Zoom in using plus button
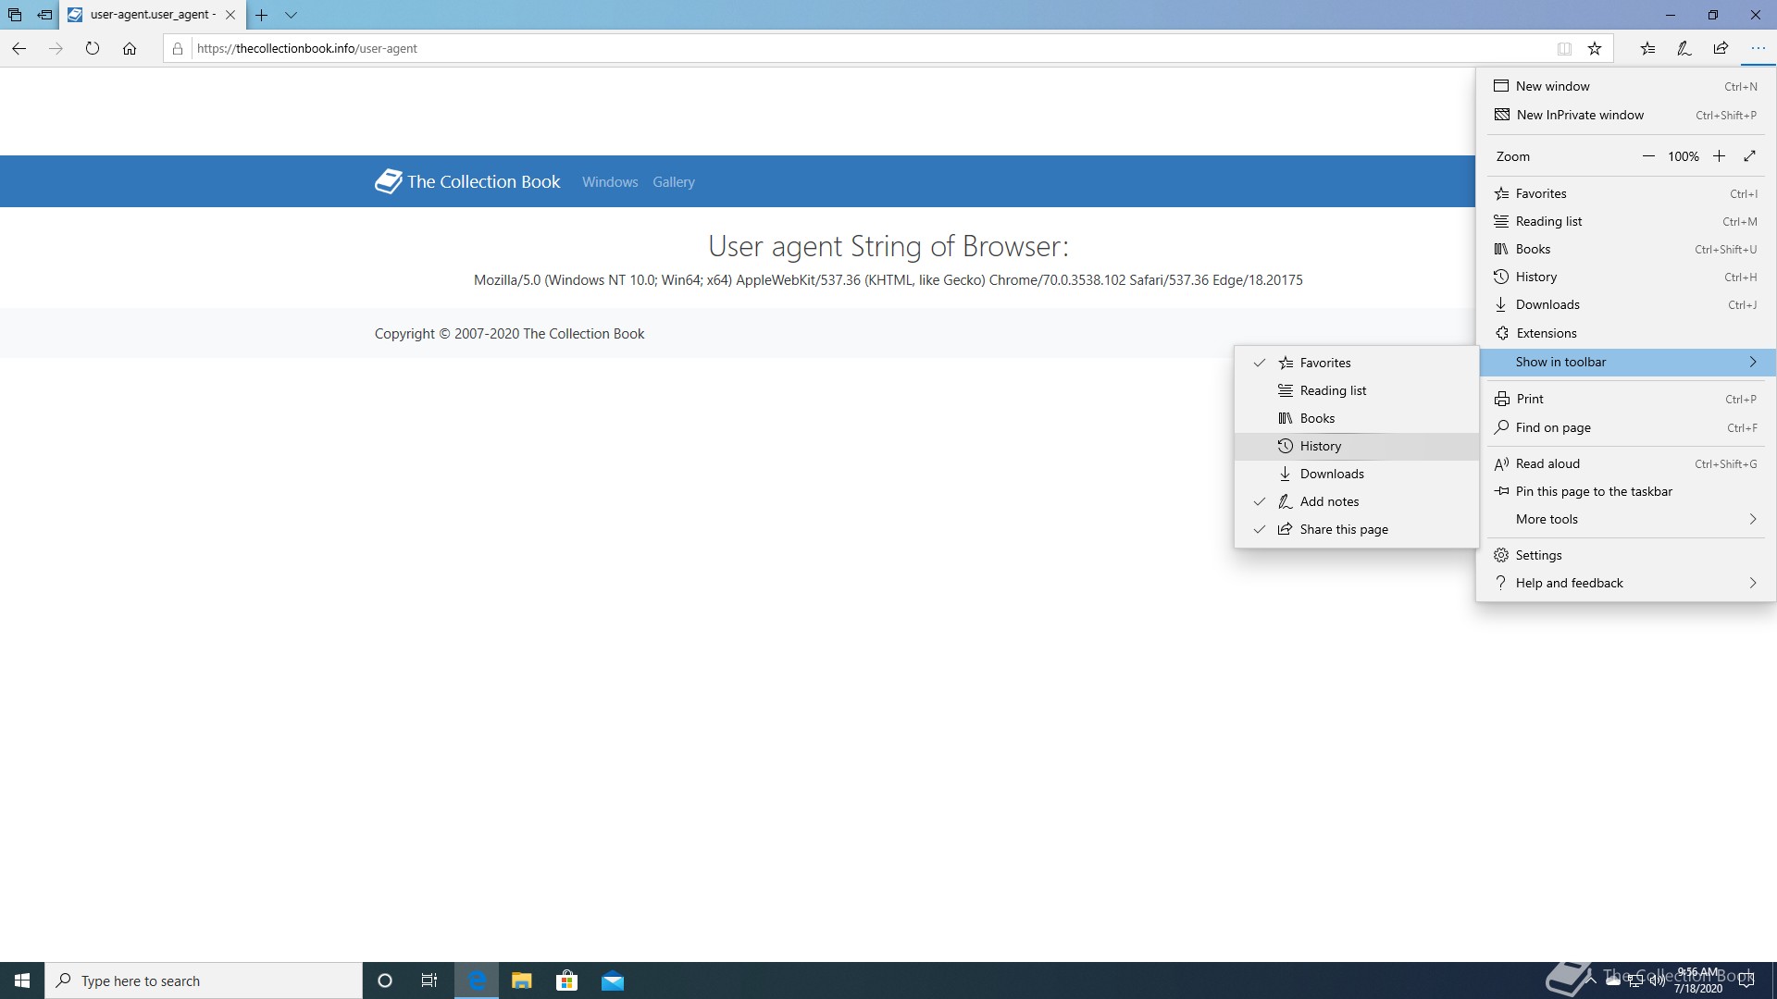 pyautogui.click(x=1719, y=156)
